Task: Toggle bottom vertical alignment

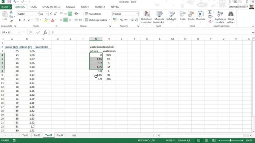Action: click(70, 14)
